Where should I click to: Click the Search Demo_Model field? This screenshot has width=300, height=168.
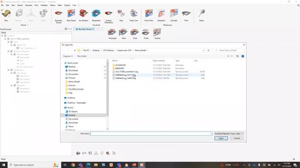coord(229,50)
